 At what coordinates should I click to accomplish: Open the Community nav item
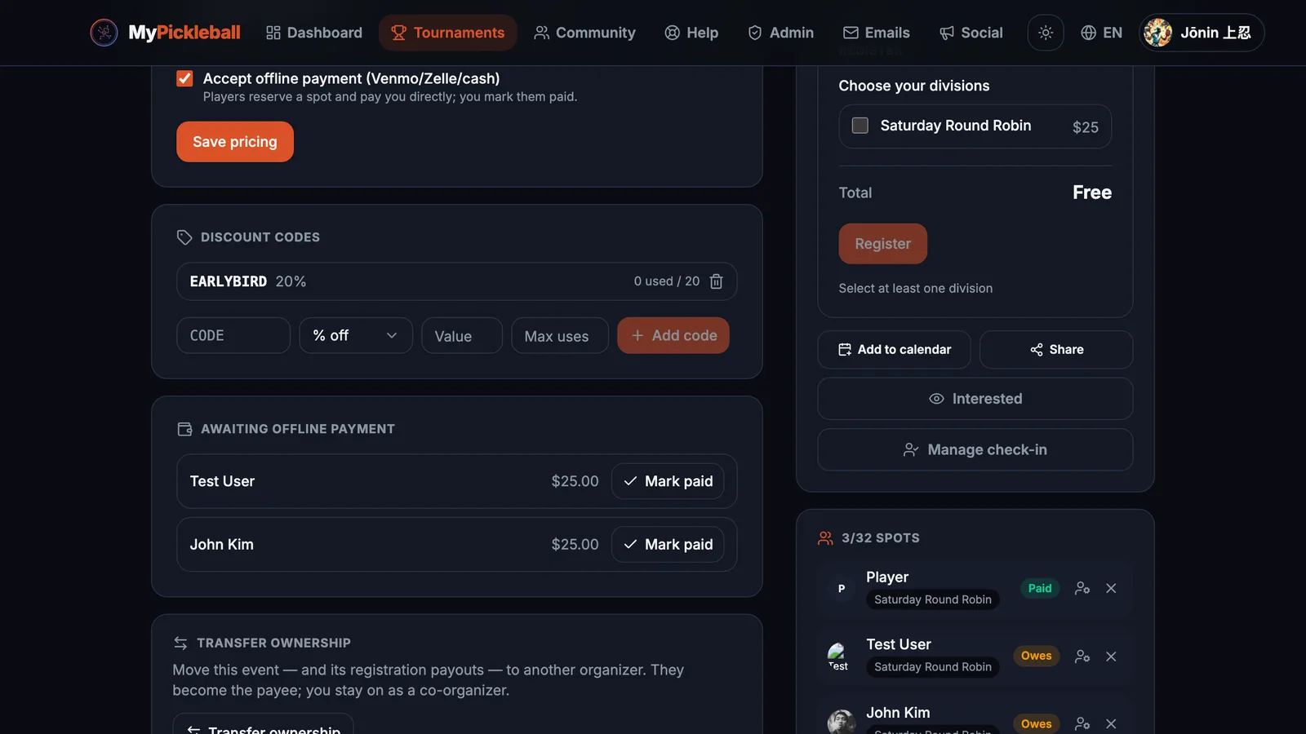pos(584,33)
